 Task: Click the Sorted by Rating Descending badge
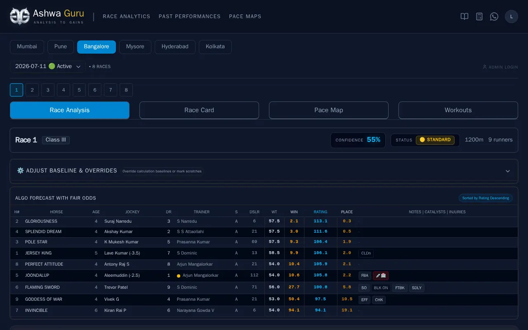point(486,198)
